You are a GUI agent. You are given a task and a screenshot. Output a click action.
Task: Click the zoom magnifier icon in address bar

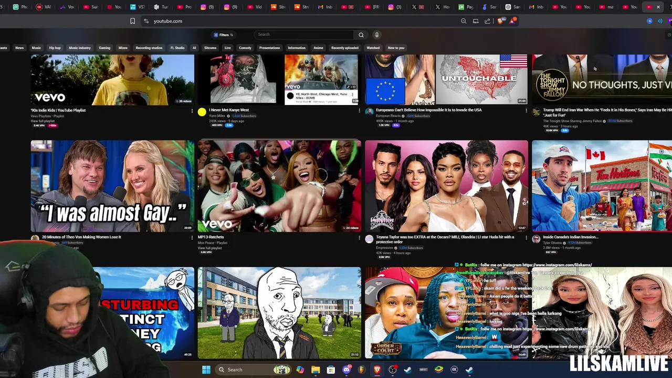pyautogui.click(x=464, y=21)
